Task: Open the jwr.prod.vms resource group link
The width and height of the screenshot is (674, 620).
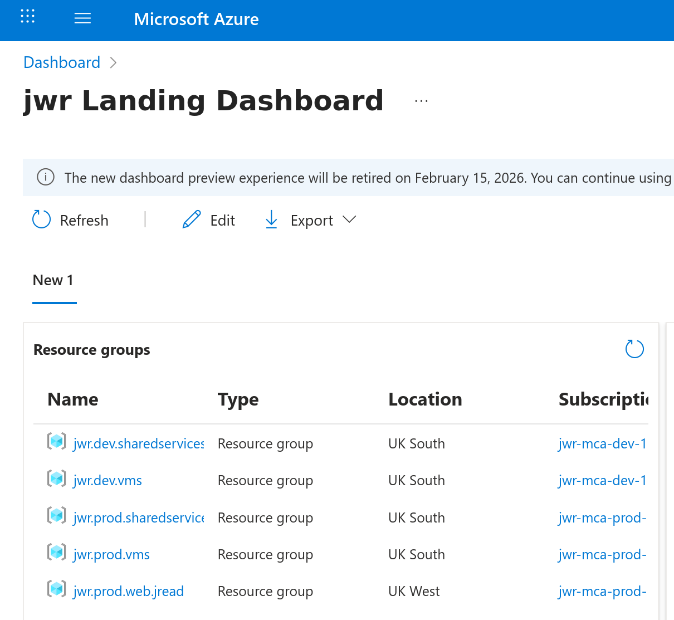Action: pyautogui.click(x=111, y=555)
